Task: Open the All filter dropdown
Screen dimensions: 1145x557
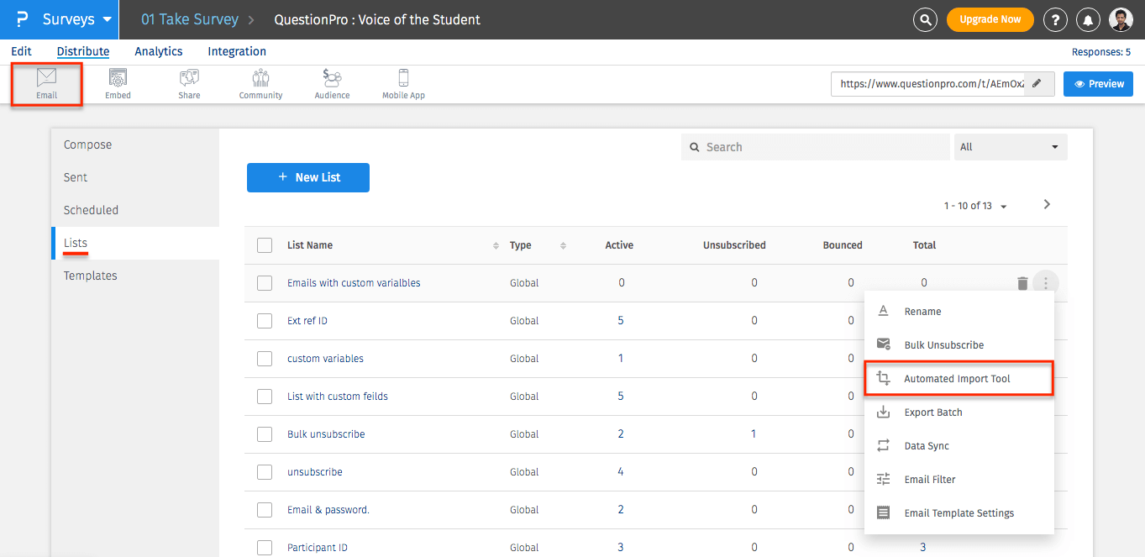Action: (1010, 147)
